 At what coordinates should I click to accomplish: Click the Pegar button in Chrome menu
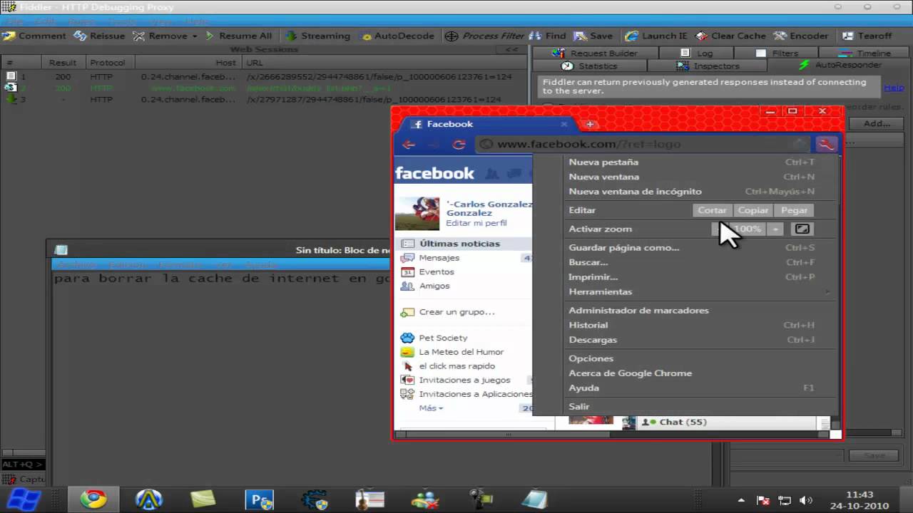tap(794, 210)
